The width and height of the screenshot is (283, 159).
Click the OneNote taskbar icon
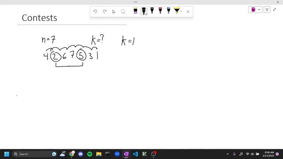tap(126, 154)
